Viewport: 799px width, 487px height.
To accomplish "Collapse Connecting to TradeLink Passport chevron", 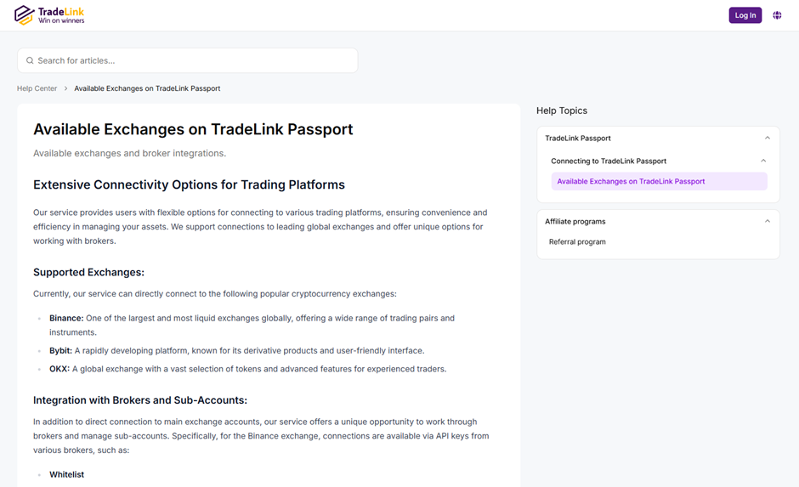I will (x=763, y=161).
